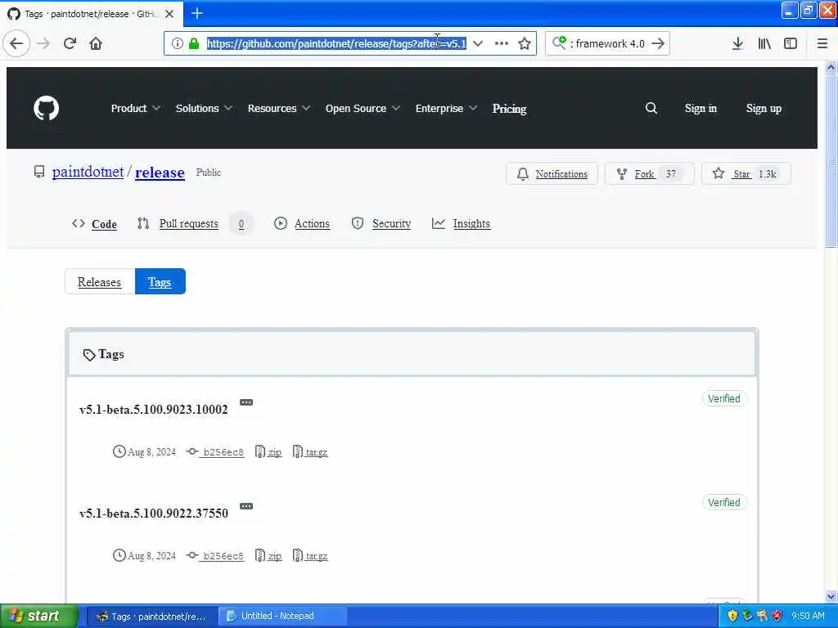Expand commit message dots for tag 9022.37550
The width and height of the screenshot is (838, 628).
coord(246,505)
